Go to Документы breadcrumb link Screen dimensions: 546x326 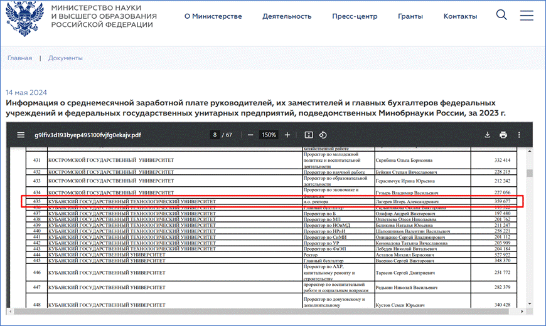(x=65, y=58)
